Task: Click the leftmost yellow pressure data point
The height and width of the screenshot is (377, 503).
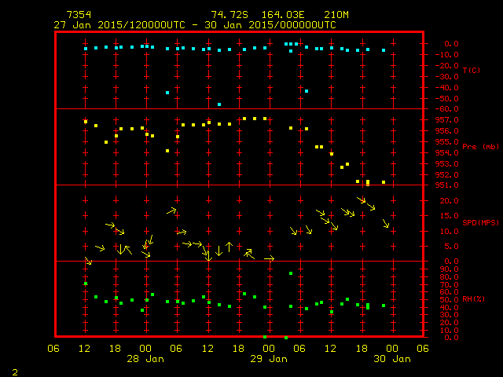Action: pyautogui.click(x=86, y=122)
